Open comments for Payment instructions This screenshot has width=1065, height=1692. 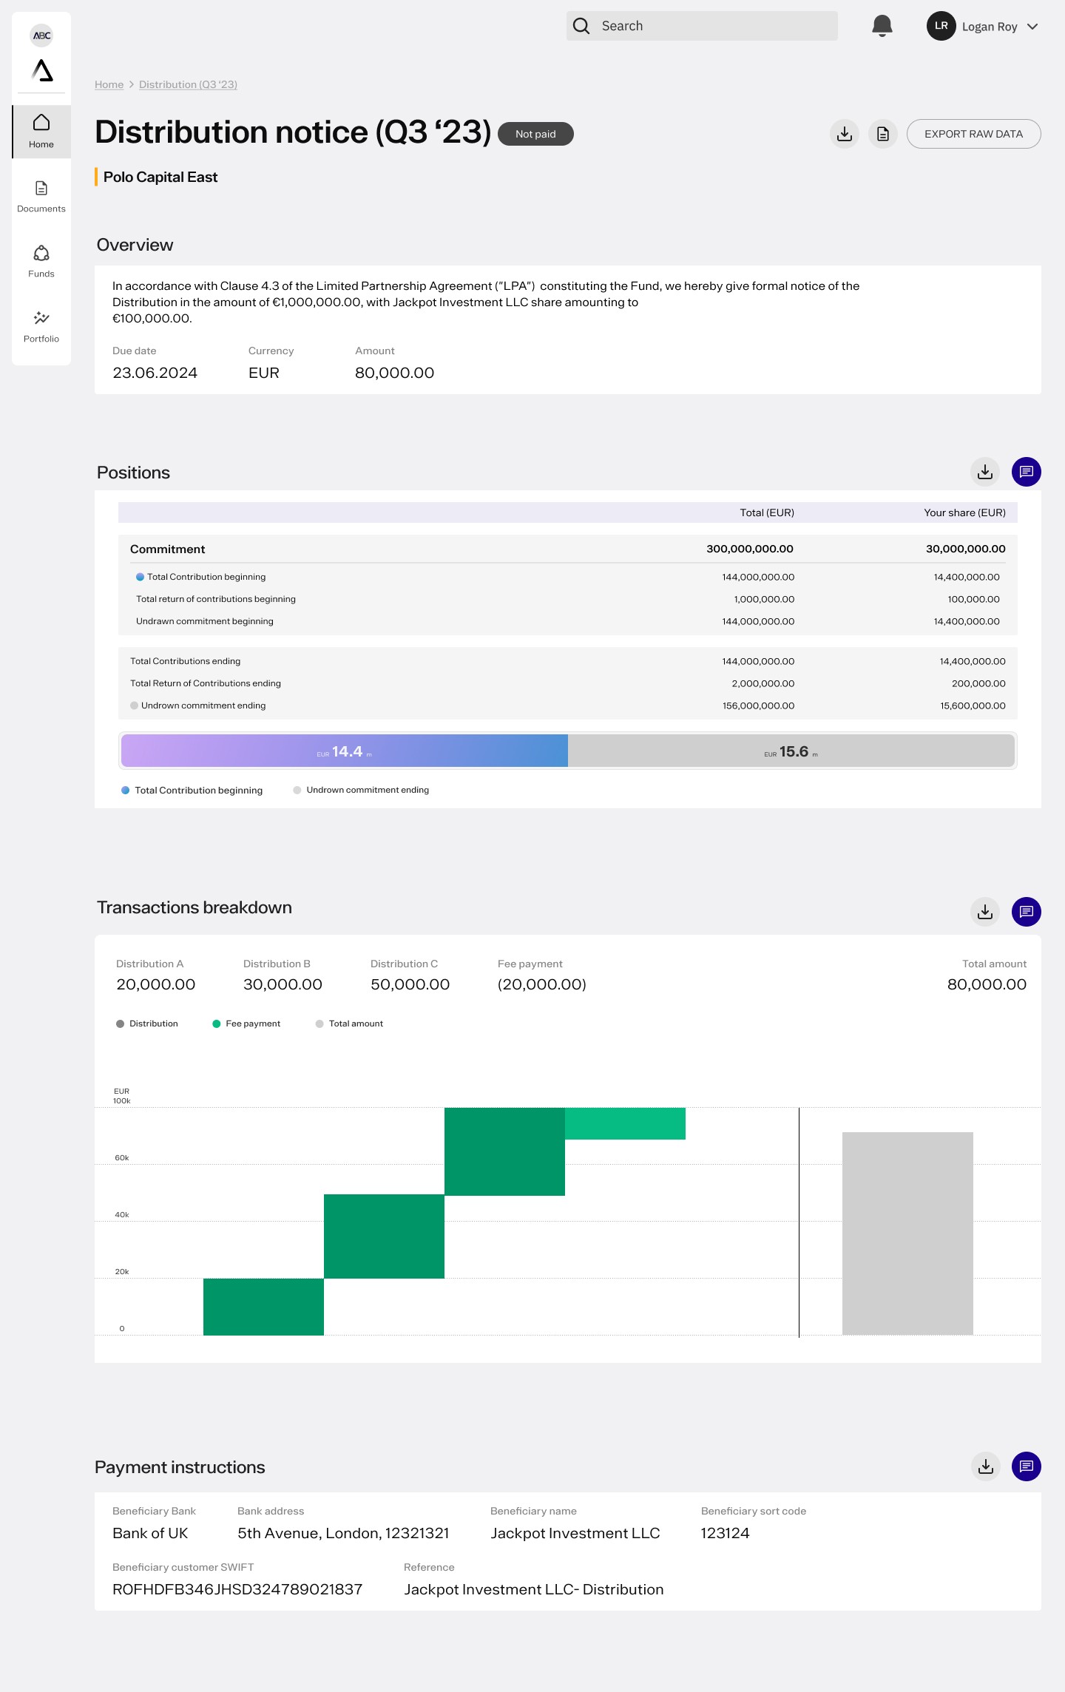click(1027, 1466)
